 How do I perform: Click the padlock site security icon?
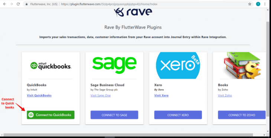[x=26, y=4]
